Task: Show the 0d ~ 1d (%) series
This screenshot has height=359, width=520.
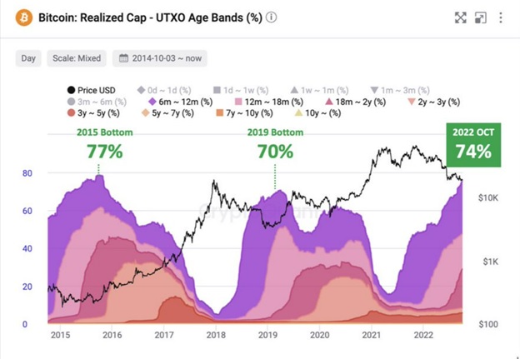Action: tap(164, 90)
